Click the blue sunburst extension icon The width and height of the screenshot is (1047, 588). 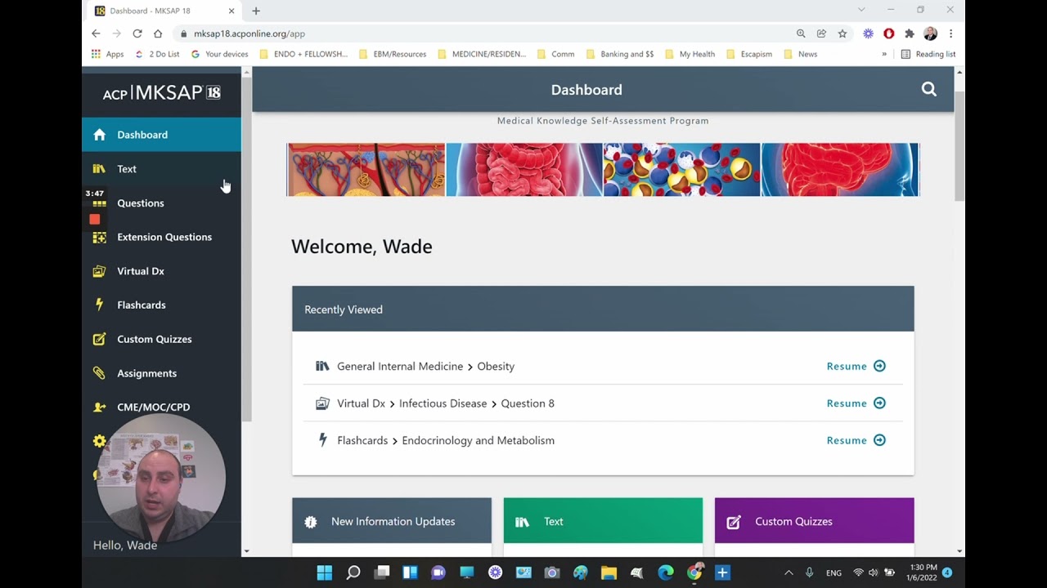tap(868, 33)
